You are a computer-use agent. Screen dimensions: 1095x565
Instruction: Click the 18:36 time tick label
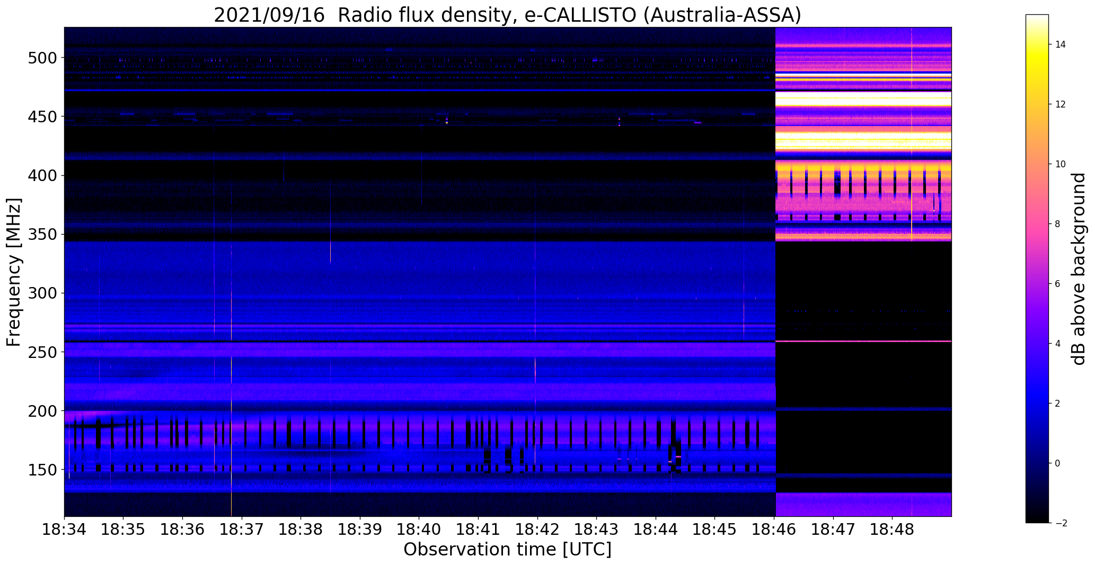click(183, 529)
